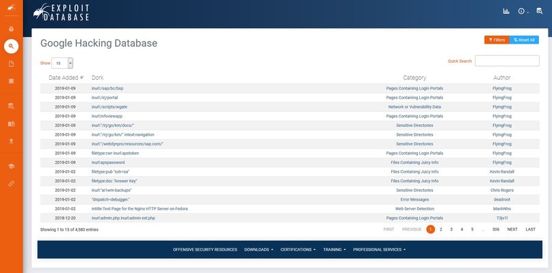This screenshot has height=273, width=552.
Task: Go to pagination page 2
Action: (x=441, y=229)
